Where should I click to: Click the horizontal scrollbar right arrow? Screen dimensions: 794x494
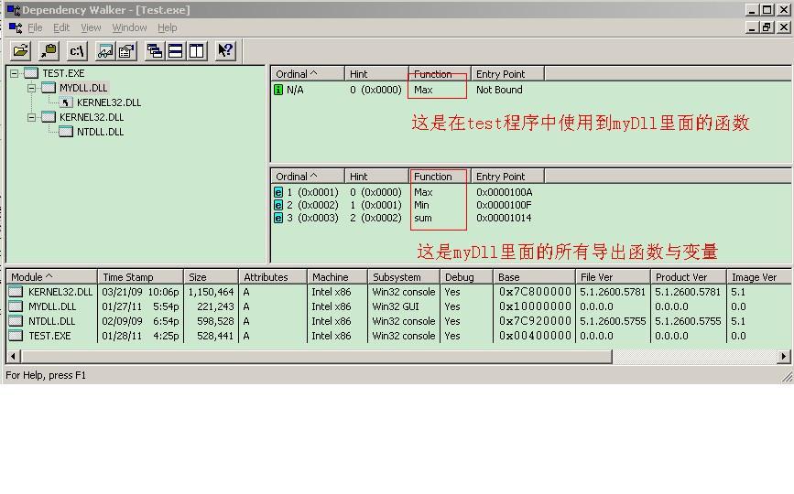783,357
